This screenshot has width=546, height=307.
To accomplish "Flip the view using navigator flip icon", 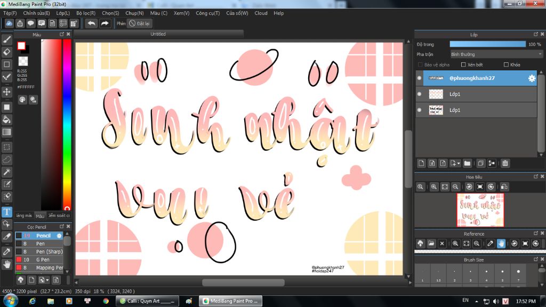I will [504, 187].
